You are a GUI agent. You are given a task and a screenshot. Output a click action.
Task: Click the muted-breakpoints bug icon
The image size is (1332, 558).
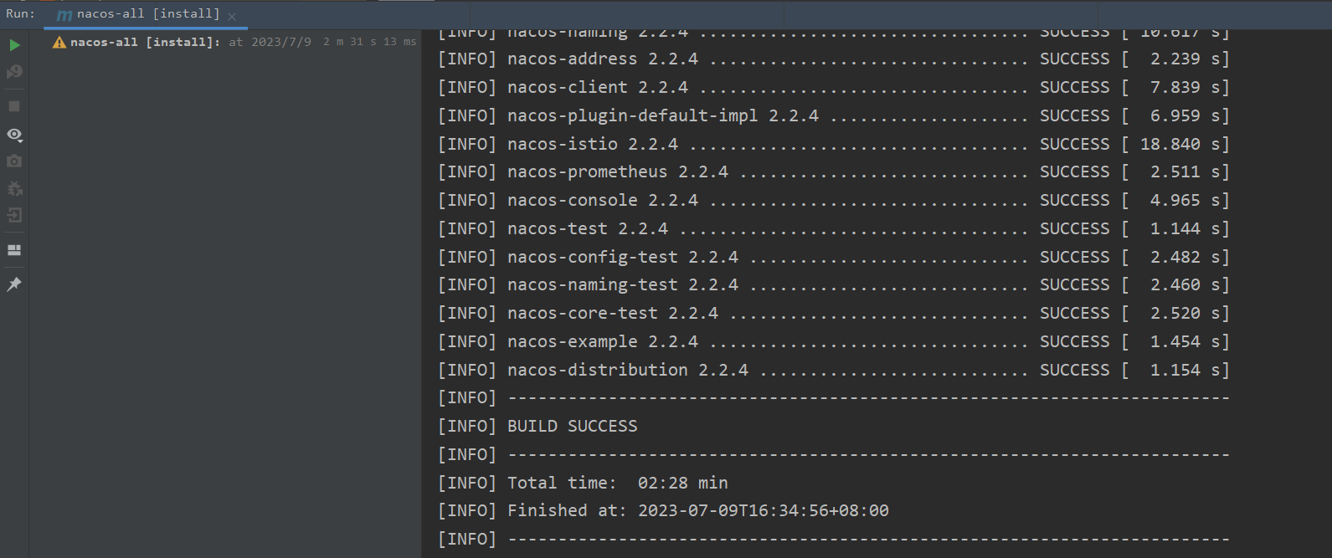(x=14, y=189)
